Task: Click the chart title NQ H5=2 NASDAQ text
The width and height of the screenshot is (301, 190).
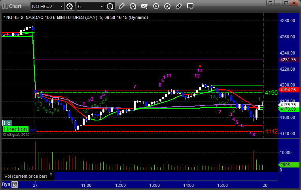Action: [x=76, y=17]
